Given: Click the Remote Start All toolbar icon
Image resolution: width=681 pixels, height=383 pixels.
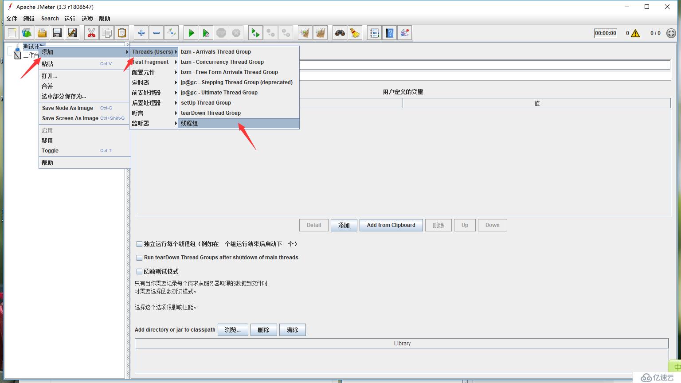Looking at the screenshot, I should (256, 33).
